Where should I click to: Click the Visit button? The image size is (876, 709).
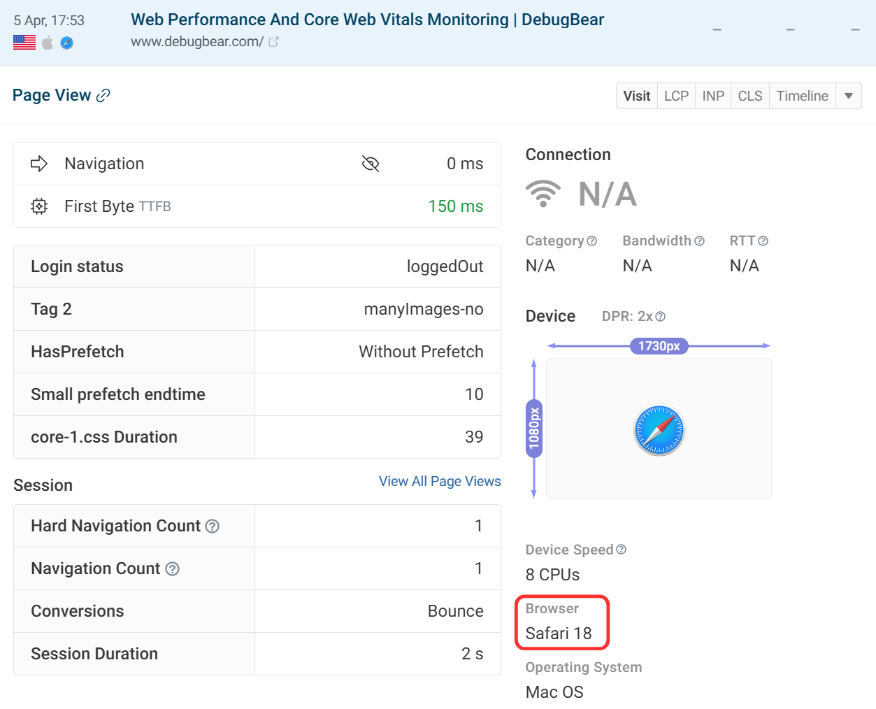[x=637, y=96]
